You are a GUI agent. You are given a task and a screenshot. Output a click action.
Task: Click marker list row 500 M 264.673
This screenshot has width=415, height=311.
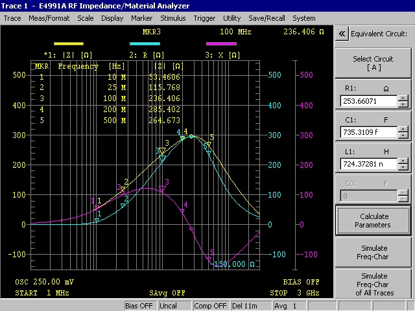tap(110, 121)
